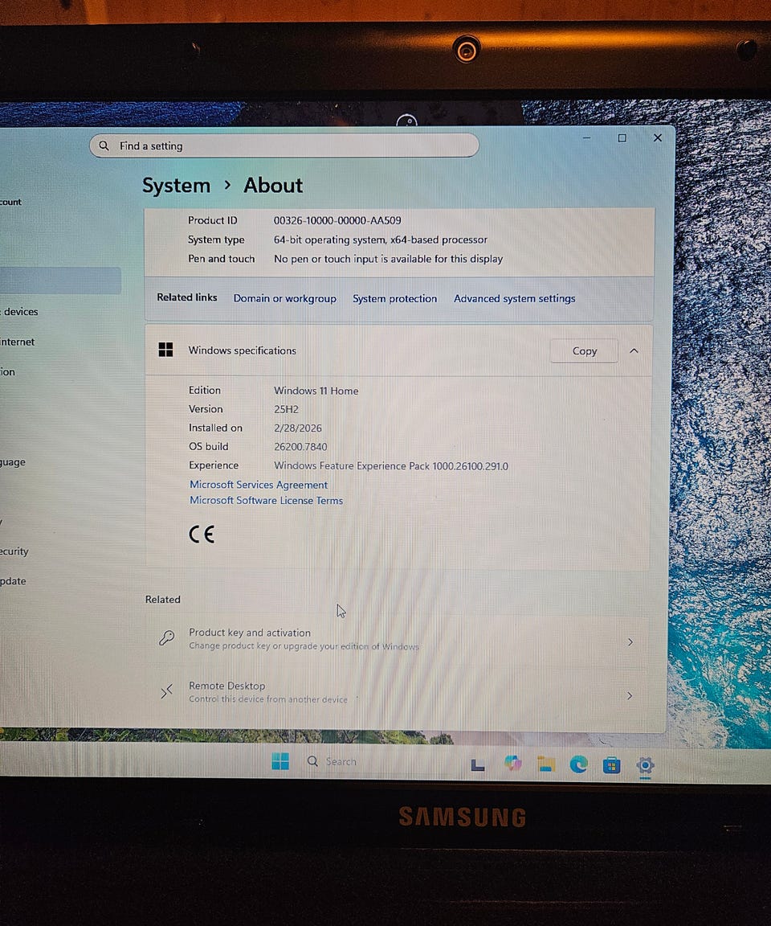
Task: Click the 'About' breadcrumb title
Action: 273,186
